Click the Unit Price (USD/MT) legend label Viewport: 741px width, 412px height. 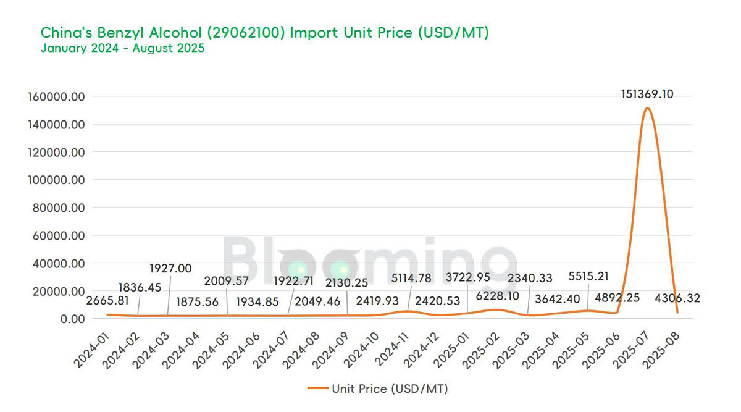[x=389, y=389]
